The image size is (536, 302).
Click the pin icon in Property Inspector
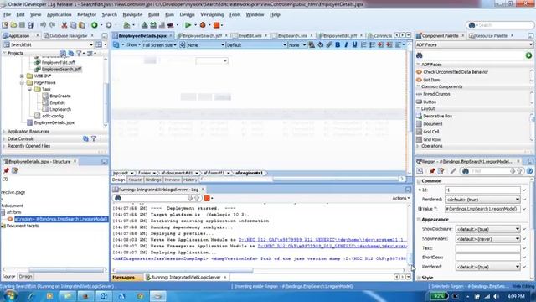pos(432,171)
